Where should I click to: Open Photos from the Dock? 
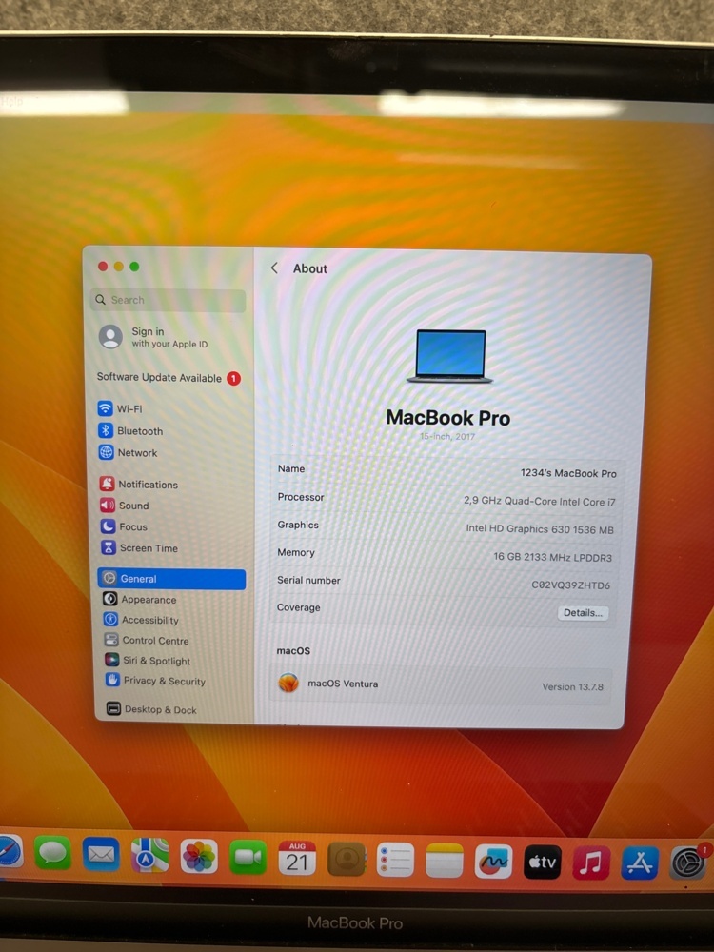coord(199,858)
